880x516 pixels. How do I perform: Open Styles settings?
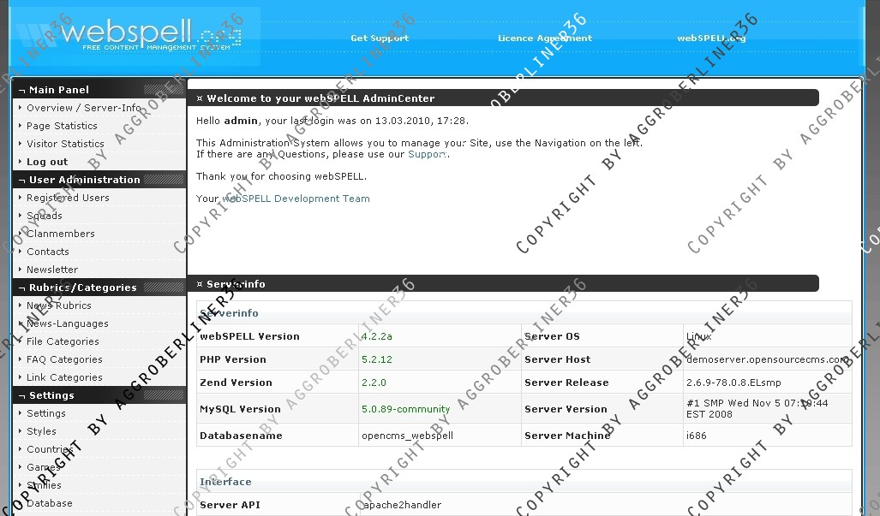(x=41, y=430)
